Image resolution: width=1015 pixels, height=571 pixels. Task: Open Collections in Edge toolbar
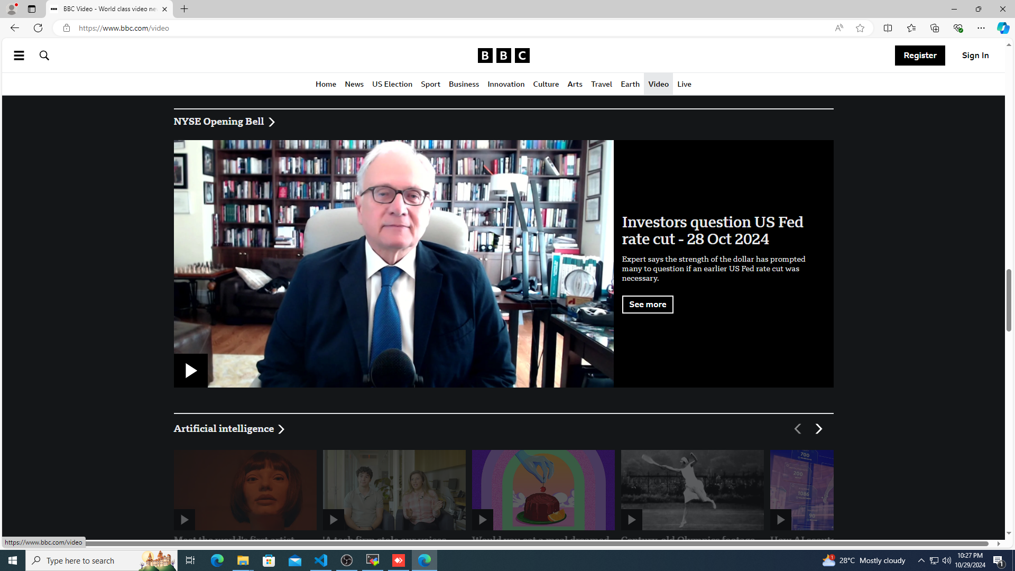pos(934,28)
